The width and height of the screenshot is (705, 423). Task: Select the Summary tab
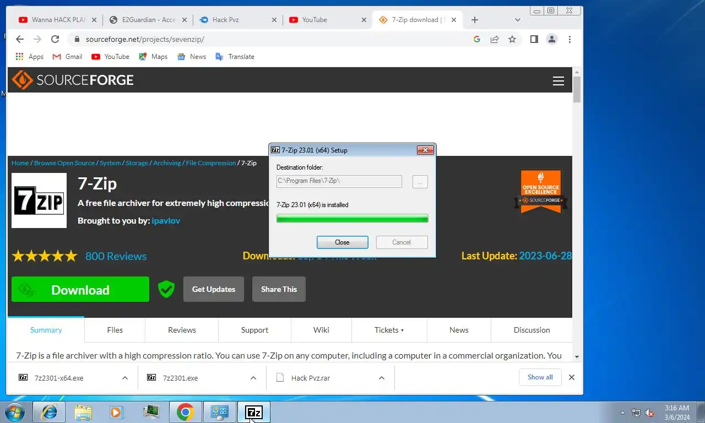pyautogui.click(x=46, y=330)
